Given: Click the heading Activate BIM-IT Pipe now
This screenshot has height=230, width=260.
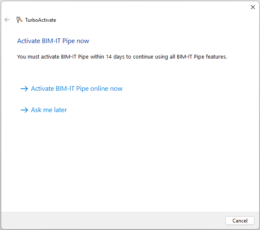Looking at the screenshot, I should [x=53, y=41].
